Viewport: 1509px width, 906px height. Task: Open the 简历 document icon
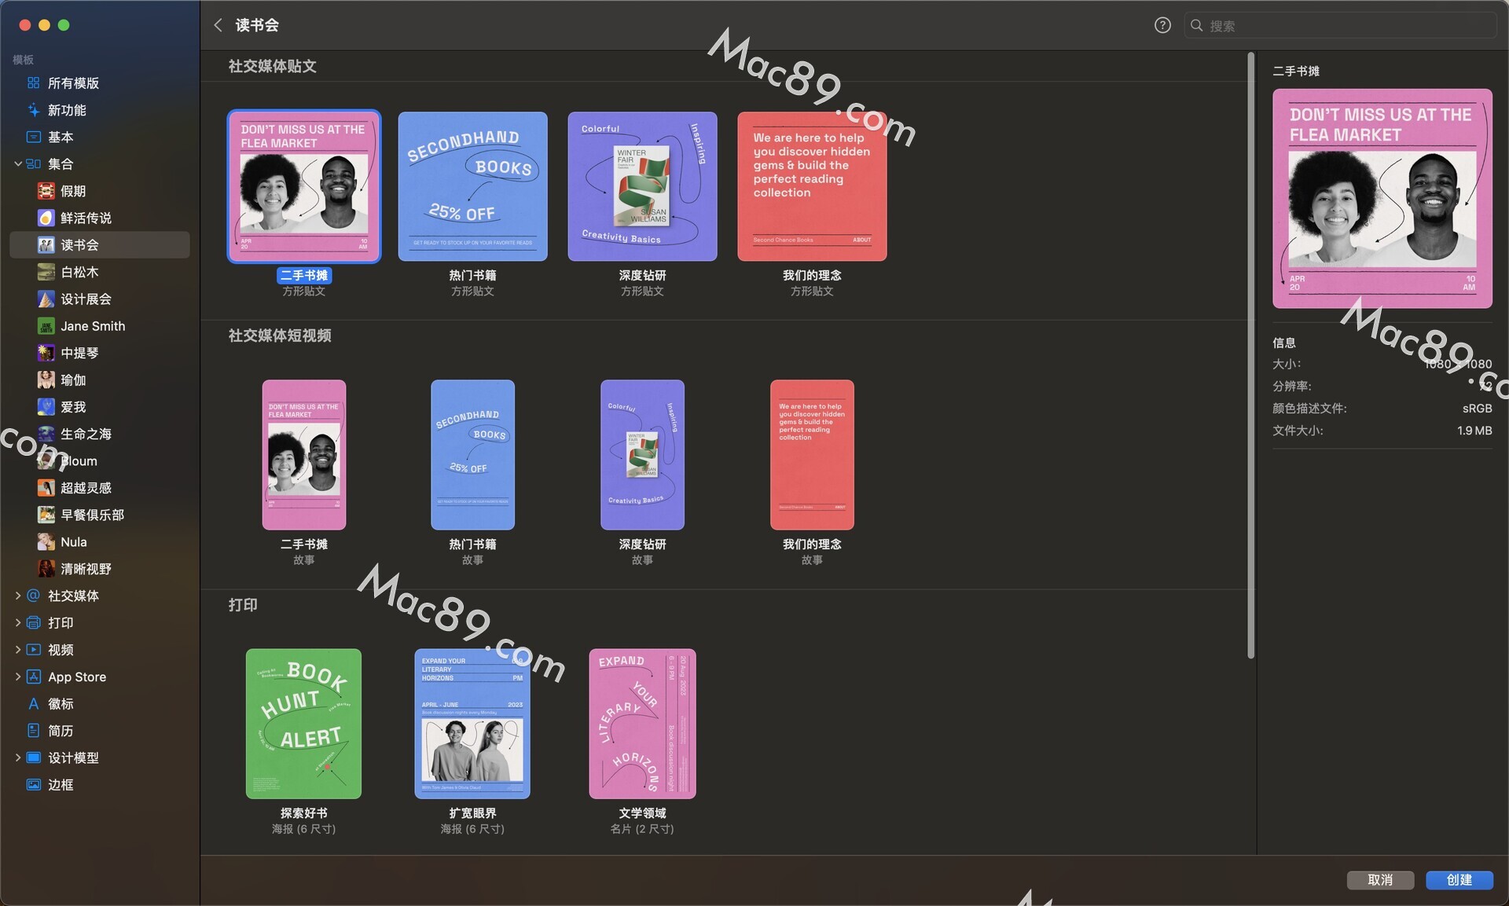(x=33, y=731)
